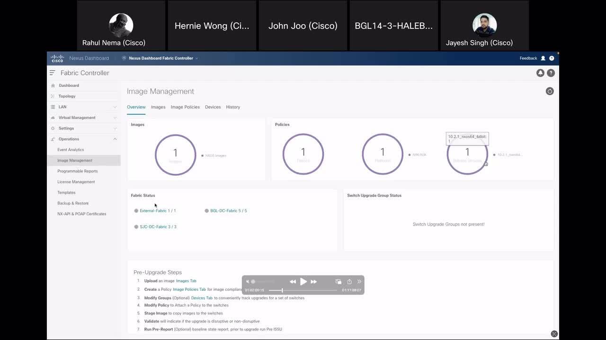This screenshot has width=606, height=340.
Task: Open the notifications bell icon
Action: [540, 73]
